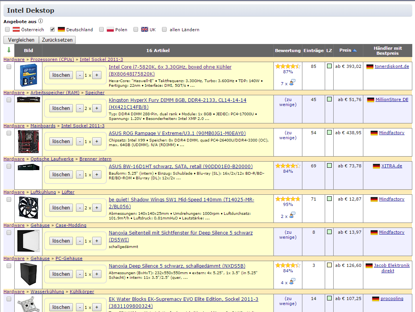Open Wasserkühlung breadcrumb
415x312 pixels.
click(x=47, y=292)
